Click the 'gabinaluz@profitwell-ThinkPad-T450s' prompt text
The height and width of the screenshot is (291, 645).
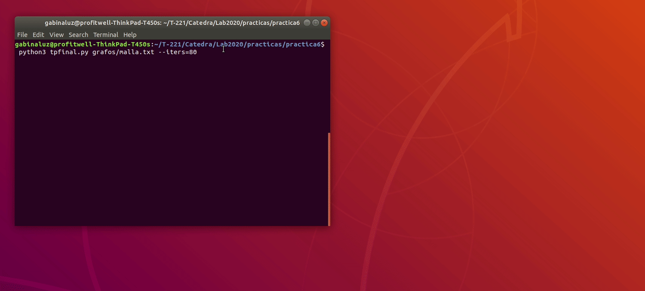pos(83,44)
